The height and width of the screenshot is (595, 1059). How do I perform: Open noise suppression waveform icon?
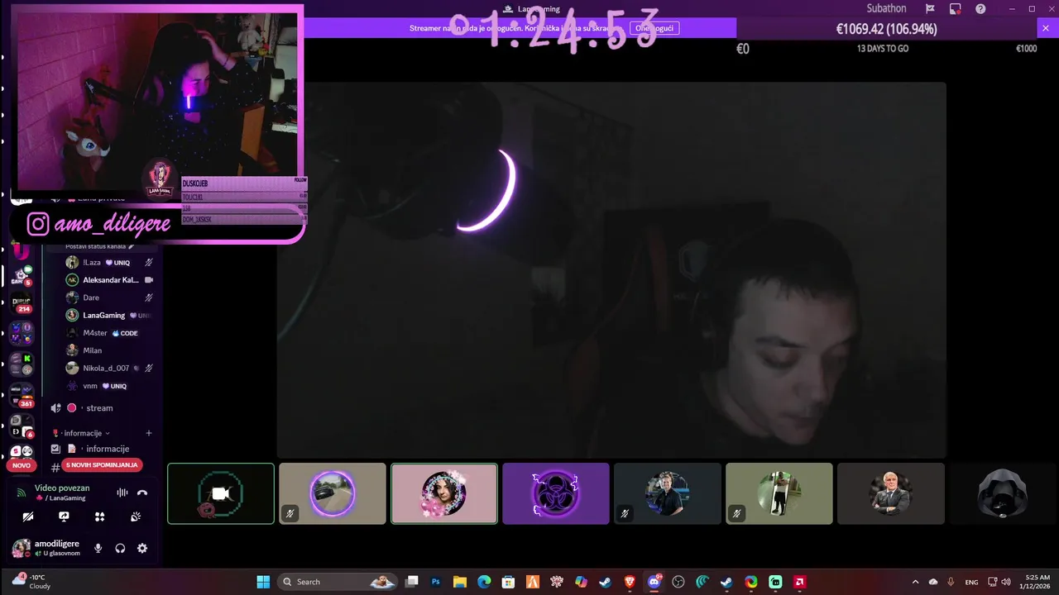[122, 493]
